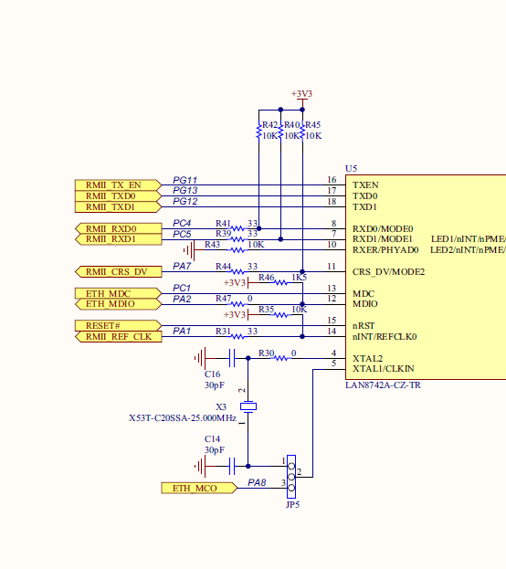Click the PA8 net label
Viewport: 506px width, 569px height.
(x=257, y=482)
